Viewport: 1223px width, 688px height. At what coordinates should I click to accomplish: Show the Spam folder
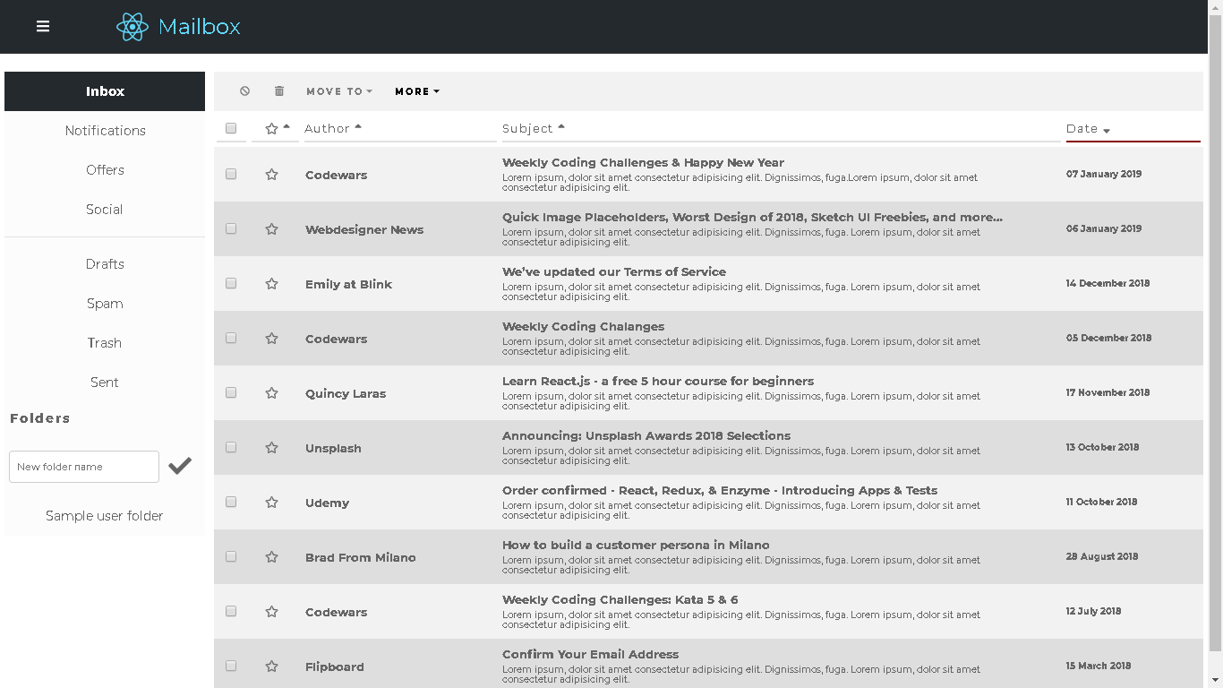click(105, 304)
